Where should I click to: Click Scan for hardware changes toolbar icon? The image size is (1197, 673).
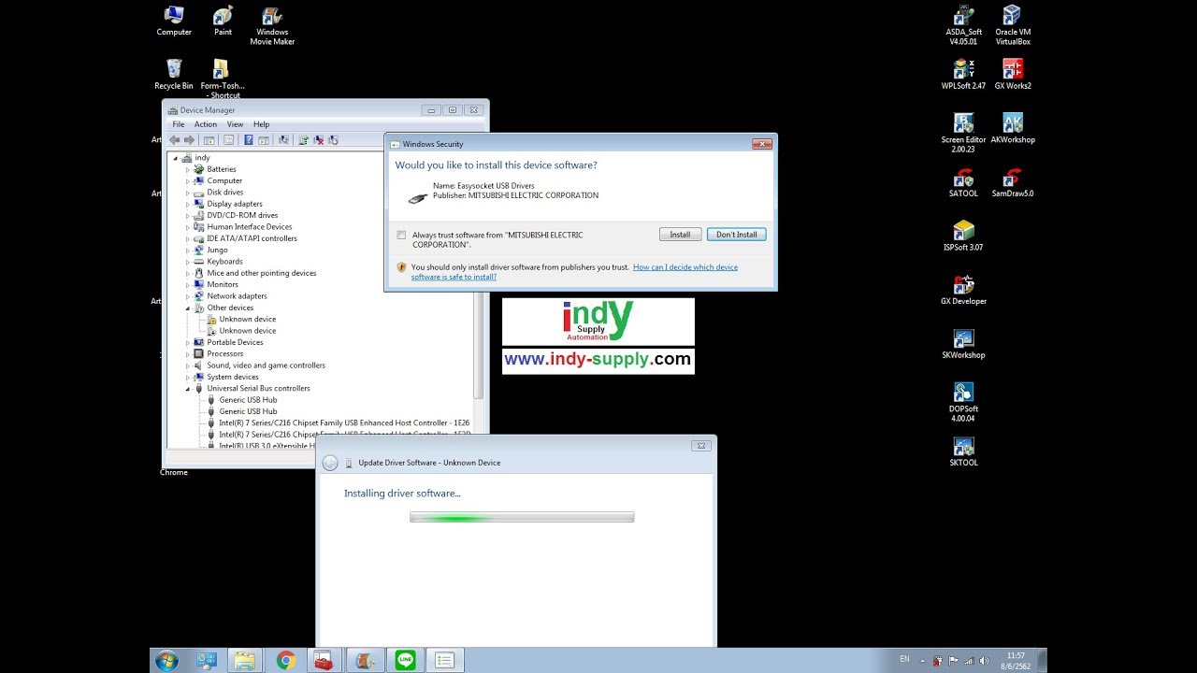282,140
